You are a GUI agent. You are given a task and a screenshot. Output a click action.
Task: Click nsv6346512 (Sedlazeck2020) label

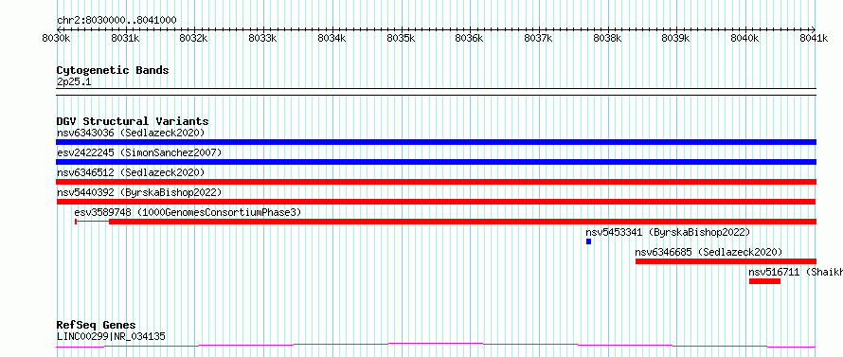(x=131, y=172)
